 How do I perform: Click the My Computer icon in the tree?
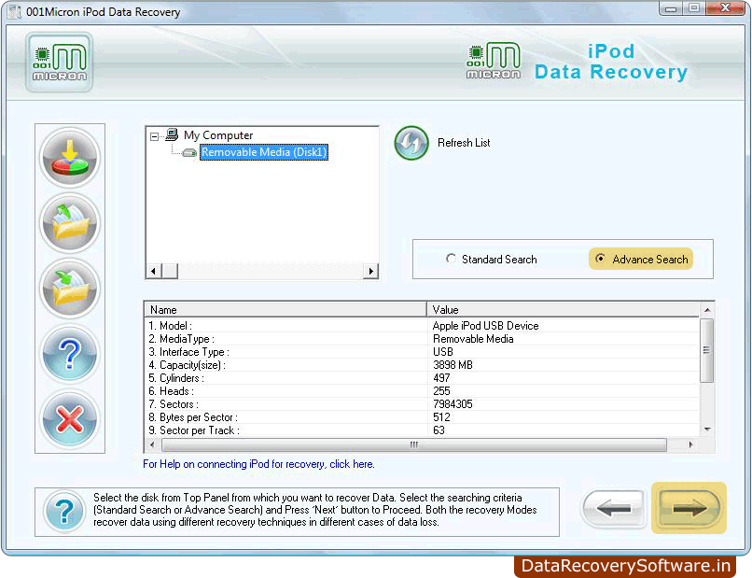(x=172, y=134)
